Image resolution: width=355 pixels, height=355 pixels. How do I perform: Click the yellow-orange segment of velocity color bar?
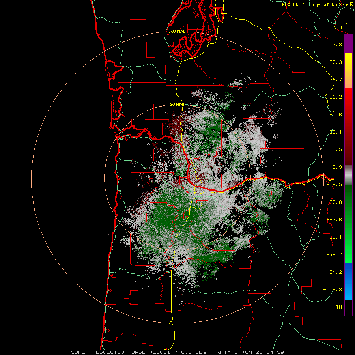[x=348, y=70]
